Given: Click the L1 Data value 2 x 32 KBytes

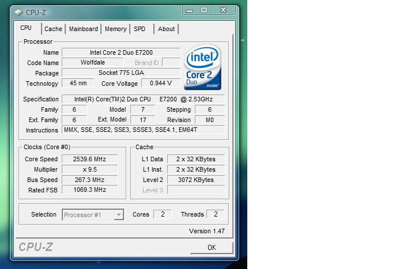Looking at the screenshot, I should 196,159.
